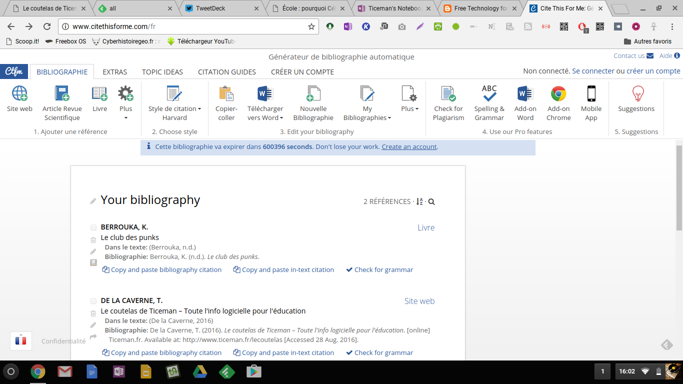Create a Nouvelle Bibliographie
The height and width of the screenshot is (384, 683).
click(313, 103)
